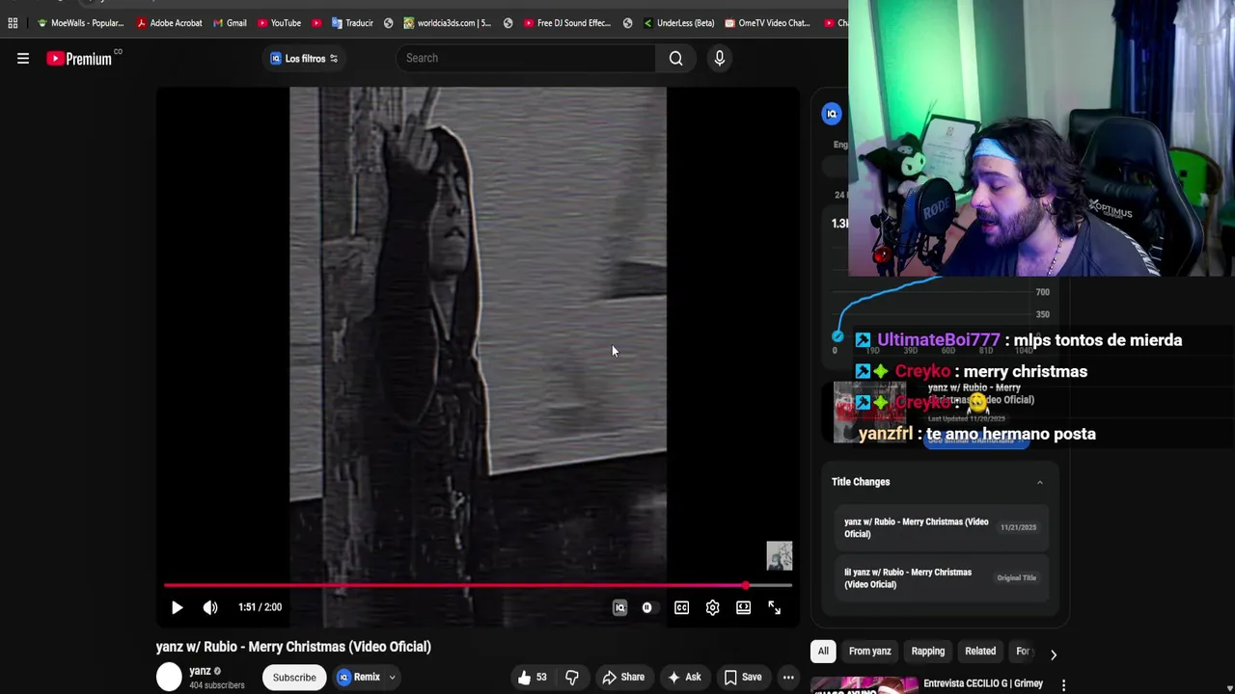Like the video thumbs-up button
Image resolution: width=1235 pixels, height=694 pixels.
(x=532, y=677)
